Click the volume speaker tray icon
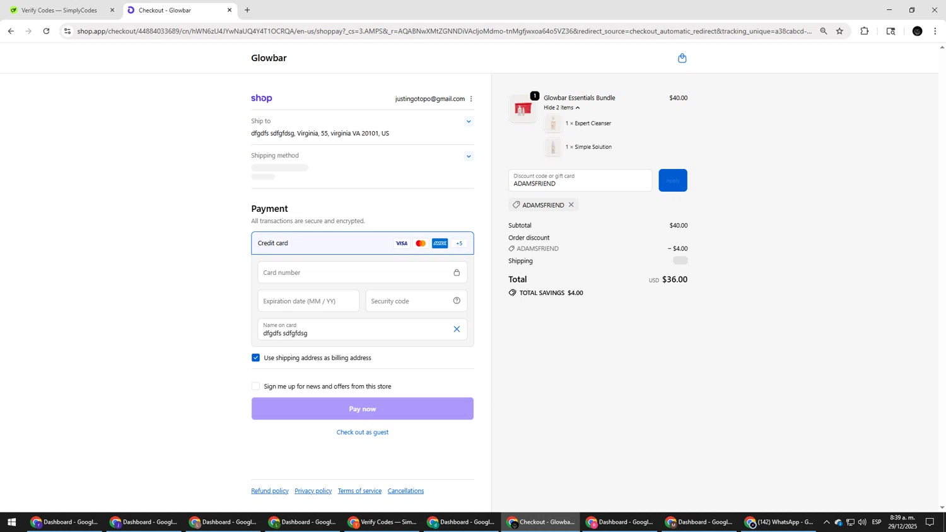The image size is (946, 532). pos(862,522)
